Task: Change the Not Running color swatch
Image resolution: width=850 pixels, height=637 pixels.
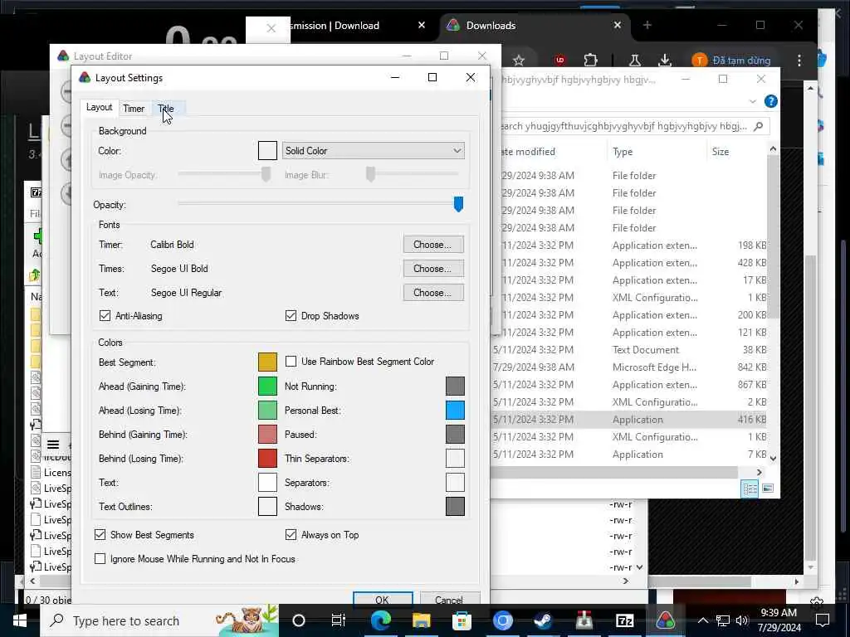Action: tap(455, 387)
